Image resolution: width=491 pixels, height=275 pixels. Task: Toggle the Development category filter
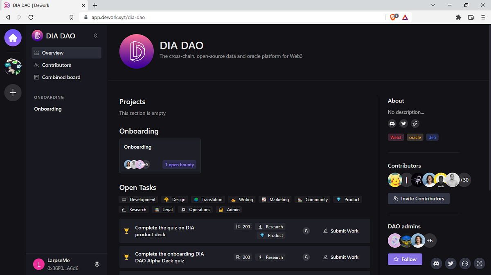(x=138, y=199)
